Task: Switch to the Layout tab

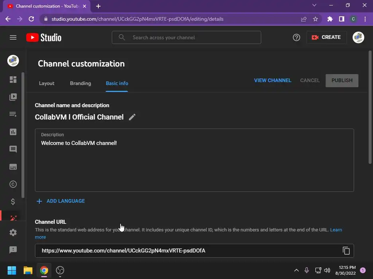Action: pos(47,83)
